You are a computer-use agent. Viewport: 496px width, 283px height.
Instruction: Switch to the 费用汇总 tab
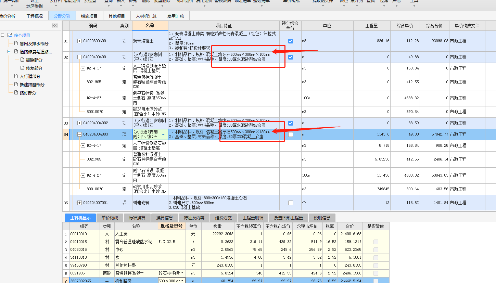click(176, 16)
